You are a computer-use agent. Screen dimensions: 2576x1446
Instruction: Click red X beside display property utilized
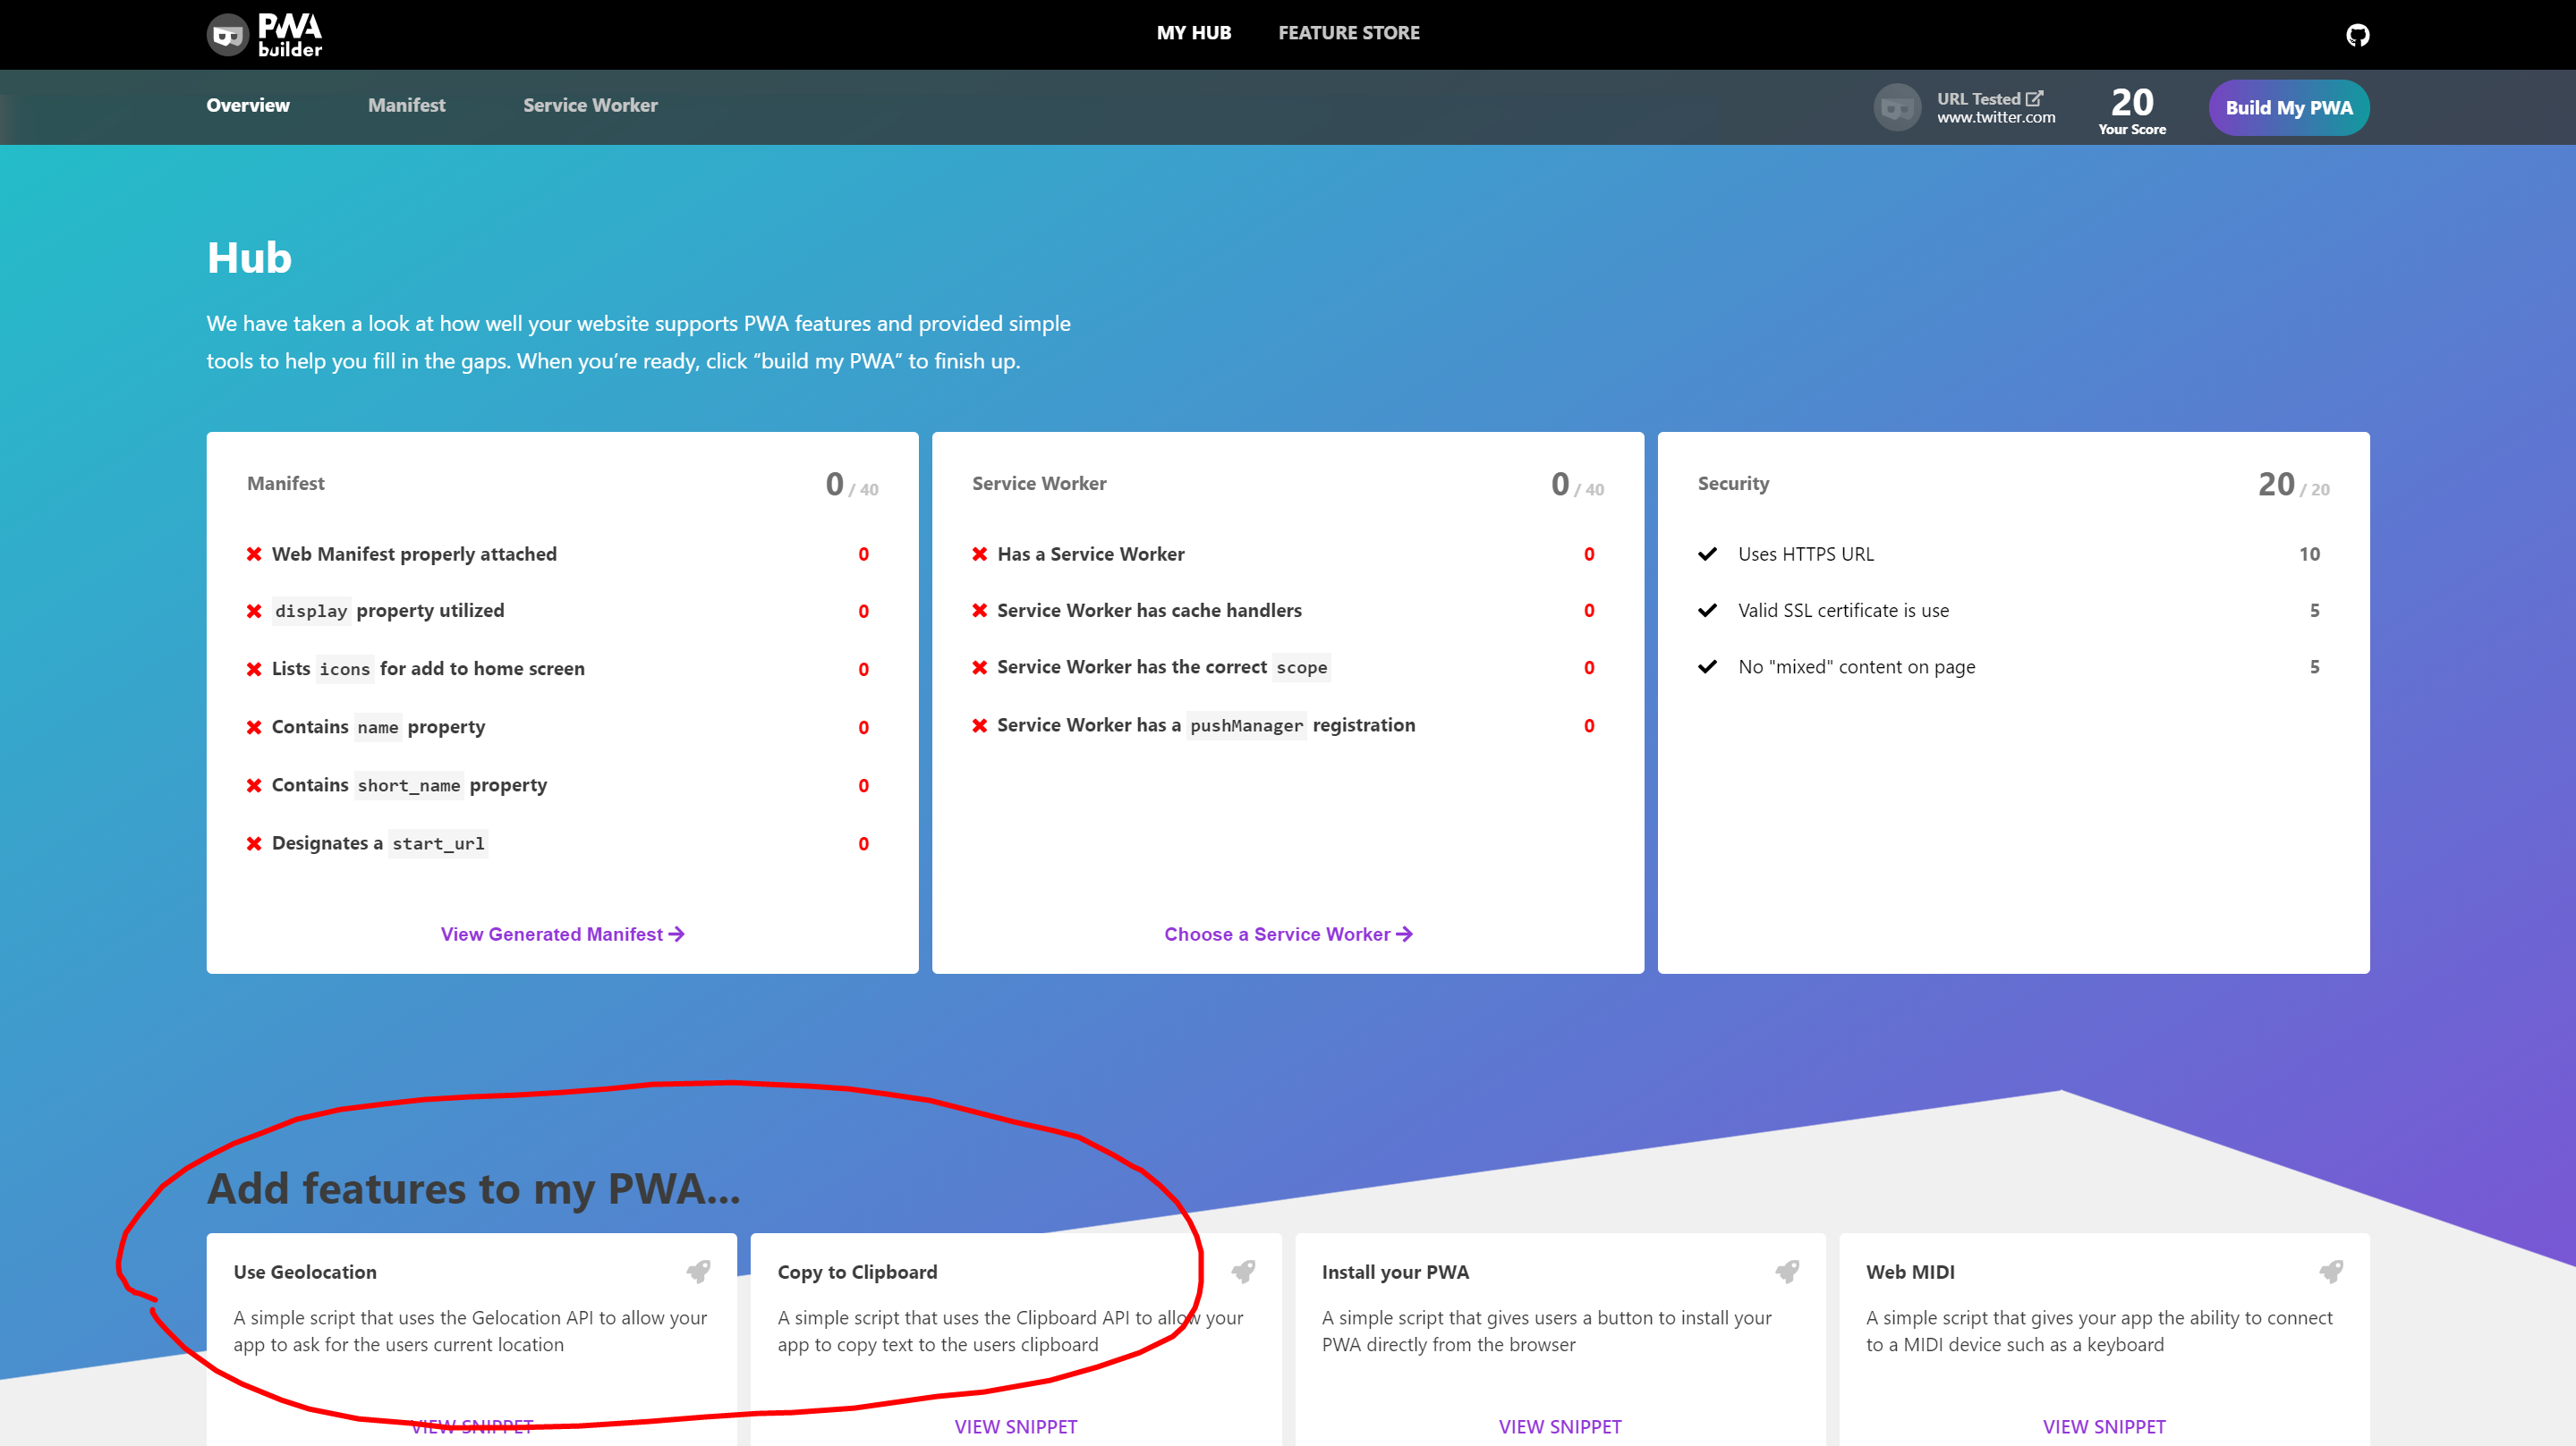coord(254,611)
